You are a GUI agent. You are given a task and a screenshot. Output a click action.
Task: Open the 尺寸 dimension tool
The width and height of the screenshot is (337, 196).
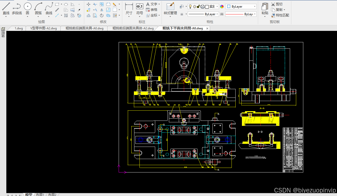[x=129, y=9]
